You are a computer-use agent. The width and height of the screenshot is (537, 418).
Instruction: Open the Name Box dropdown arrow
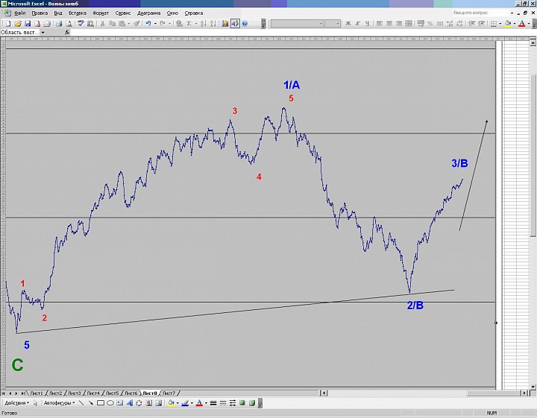pos(43,32)
